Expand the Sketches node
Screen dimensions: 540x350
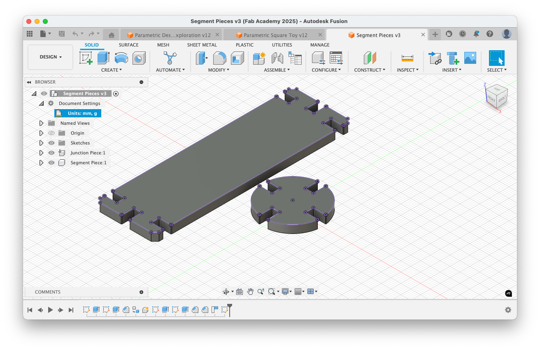click(x=41, y=143)
